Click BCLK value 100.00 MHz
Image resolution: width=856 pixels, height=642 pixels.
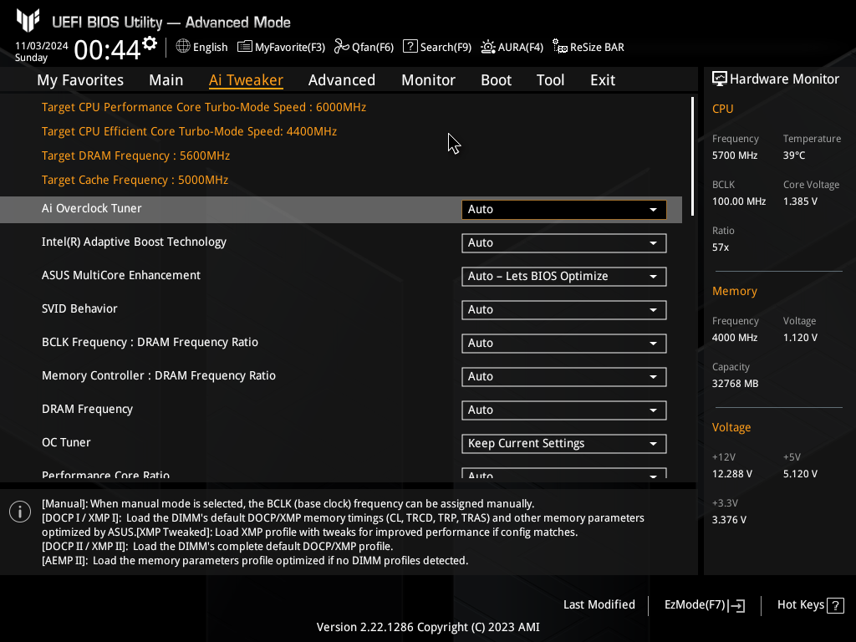739,201
